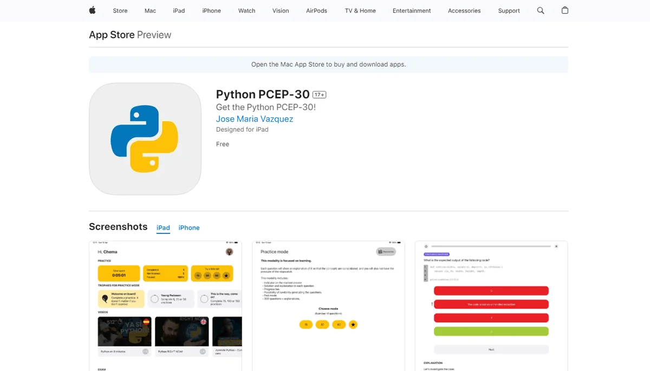Image resolution: width=650 pixels, height=371 pixels.
Task: Click the "Screenshots" section heading
Action: pyautogui.click(x=118, y=227)
